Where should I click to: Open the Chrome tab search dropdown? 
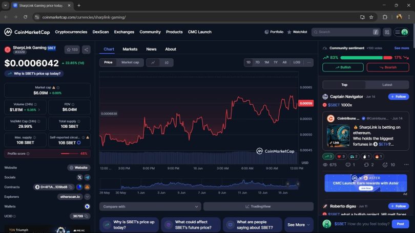[x=5, y=5]
